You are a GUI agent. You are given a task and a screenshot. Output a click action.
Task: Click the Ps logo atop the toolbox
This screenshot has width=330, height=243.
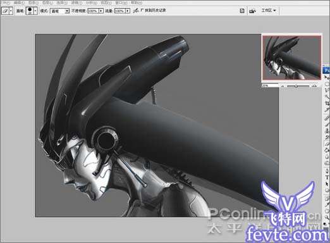326,70
